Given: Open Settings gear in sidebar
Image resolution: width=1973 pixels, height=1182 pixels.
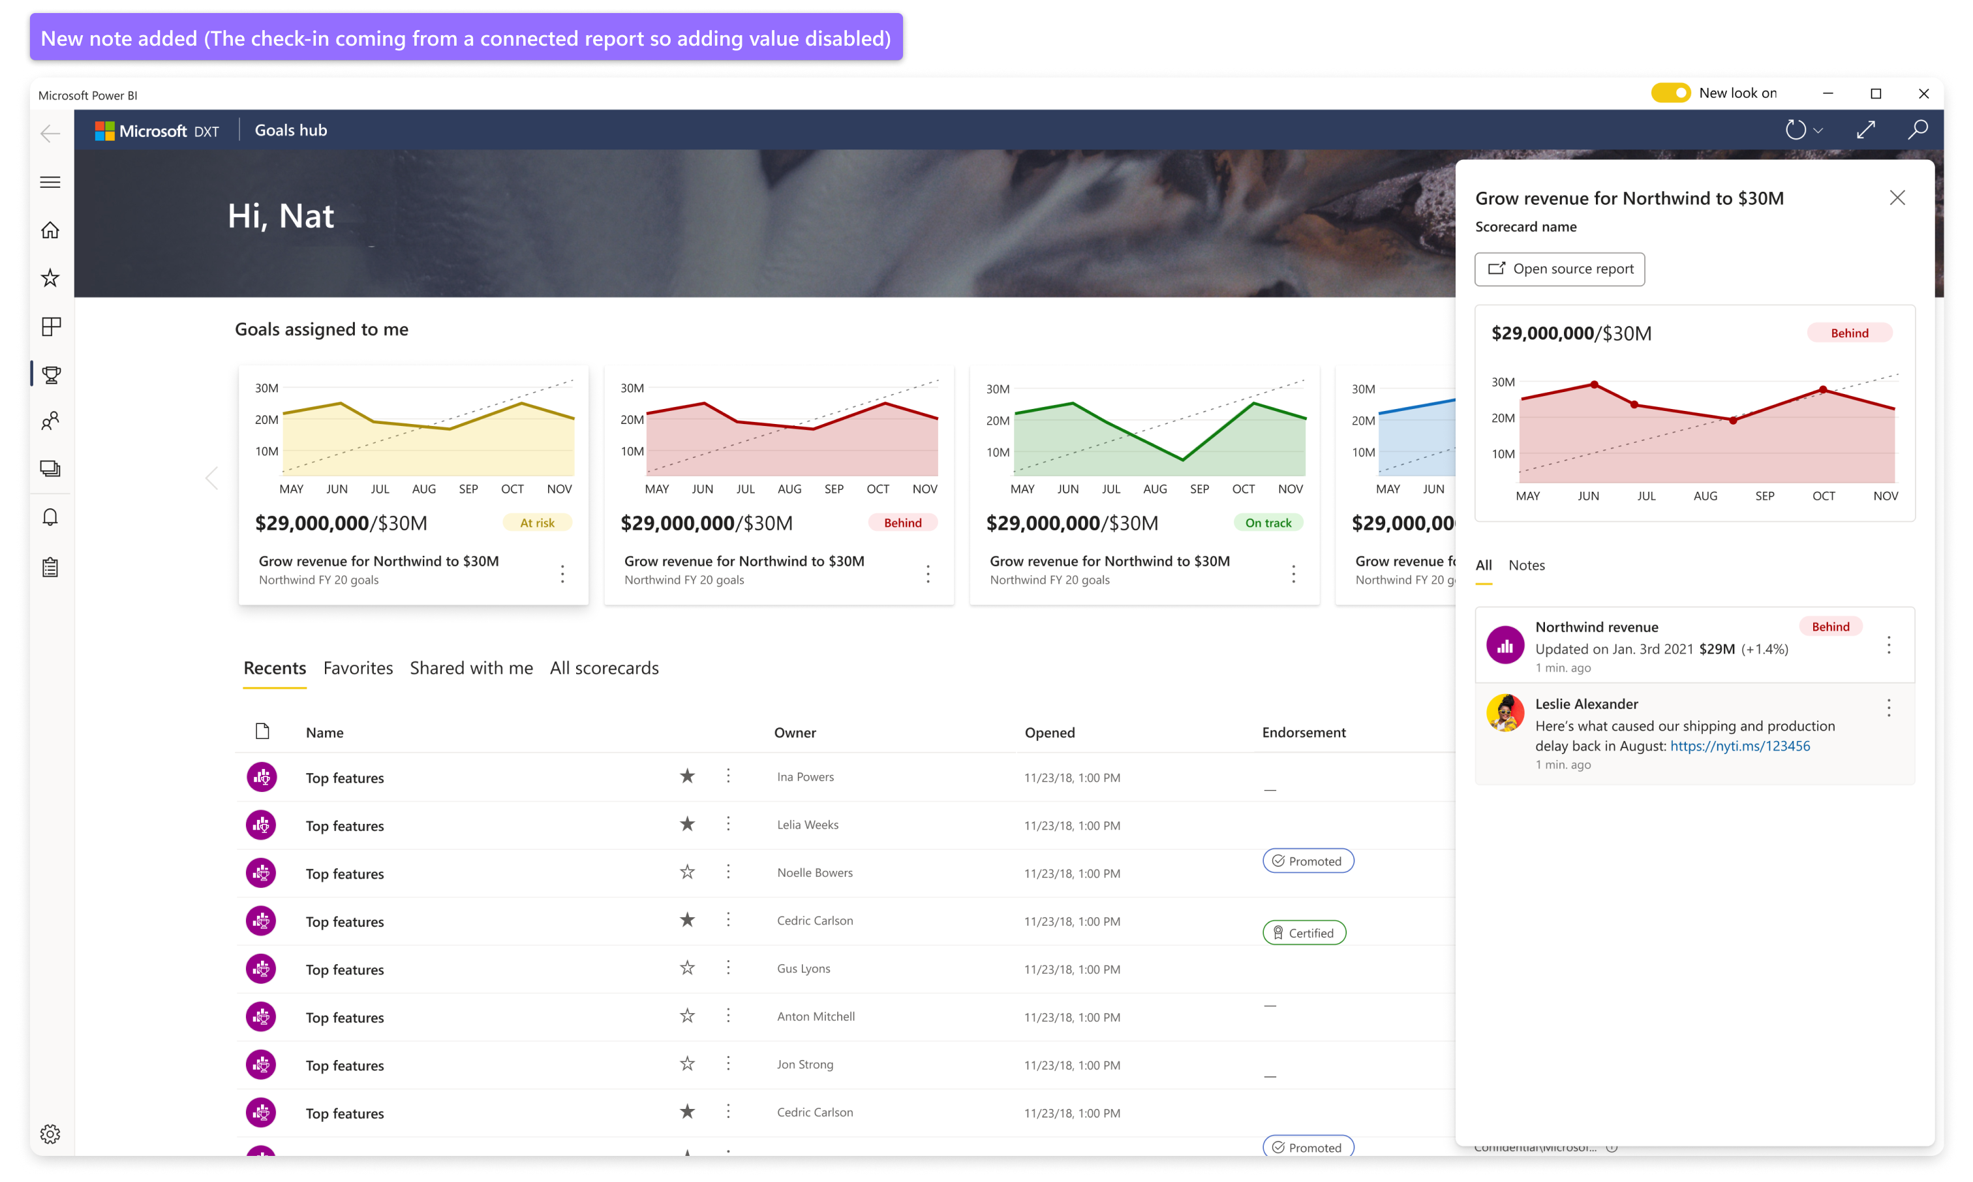Looking at the screenshot, I should (50, 1134).
